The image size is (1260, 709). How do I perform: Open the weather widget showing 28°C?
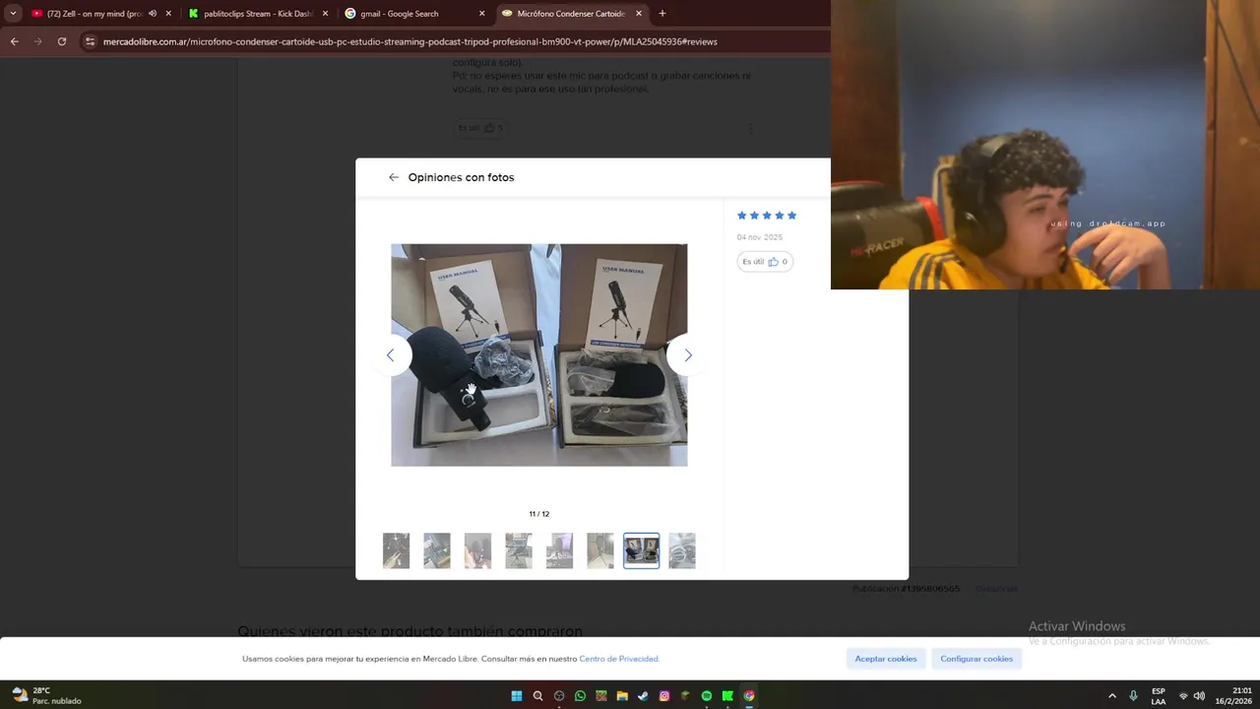tap(46, 695)
